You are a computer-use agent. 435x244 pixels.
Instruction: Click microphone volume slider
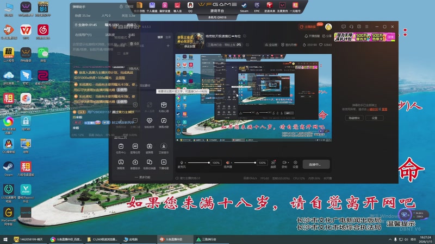(198, 163)
